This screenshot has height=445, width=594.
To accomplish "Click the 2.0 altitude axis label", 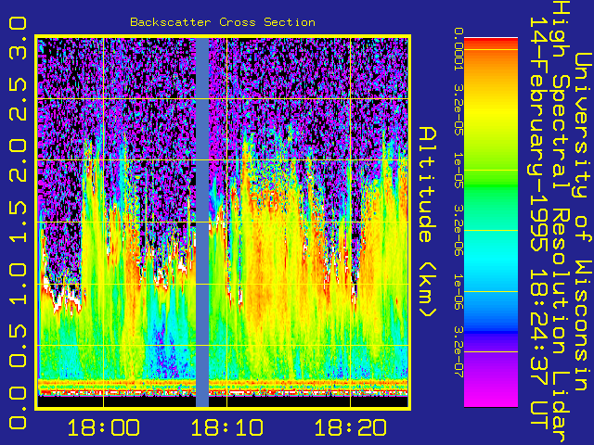I will pyautogui.click(x=18, y=160).
